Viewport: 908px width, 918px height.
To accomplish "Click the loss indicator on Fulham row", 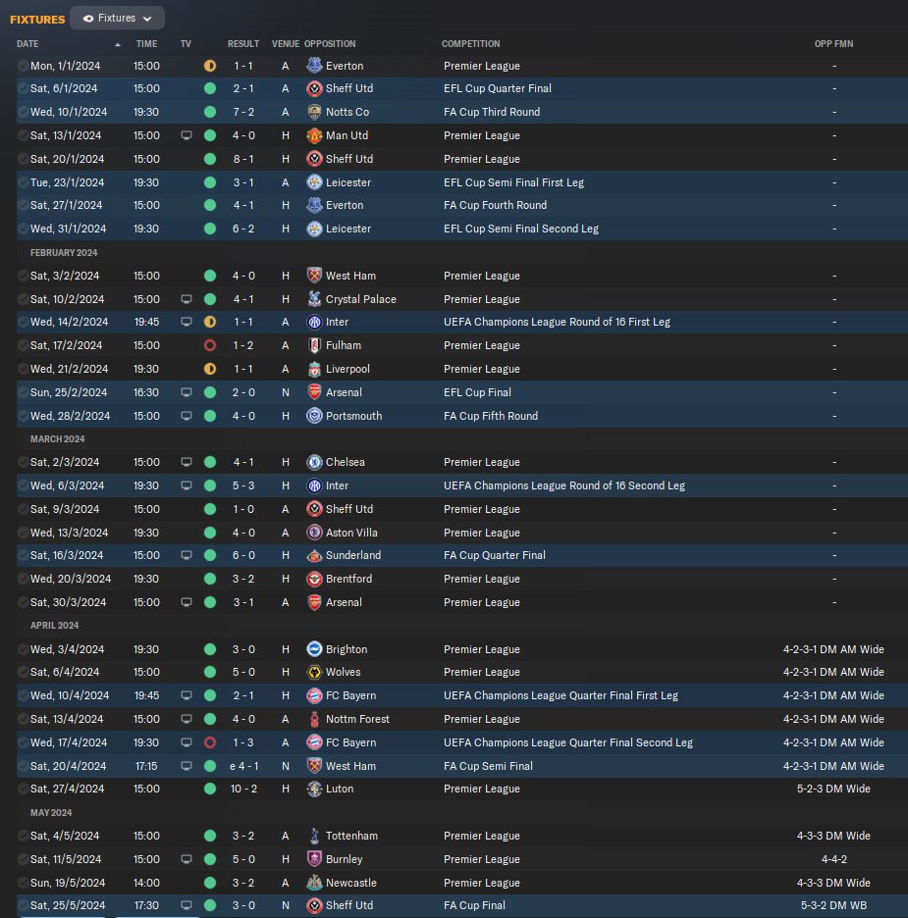I will click(x=210, y=345).
